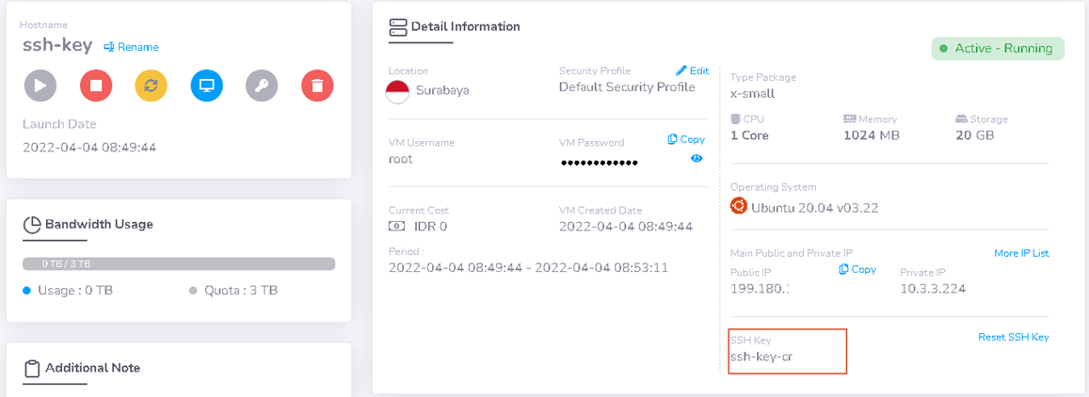Viewport: 1089px width, 397px height.
Task: Stop the VM using red stop icon
Action: pos(96,86)
